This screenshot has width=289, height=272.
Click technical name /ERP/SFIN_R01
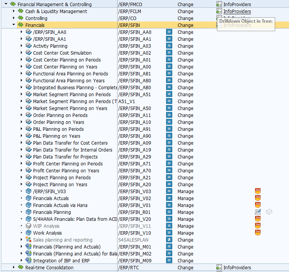coord(134,212)
